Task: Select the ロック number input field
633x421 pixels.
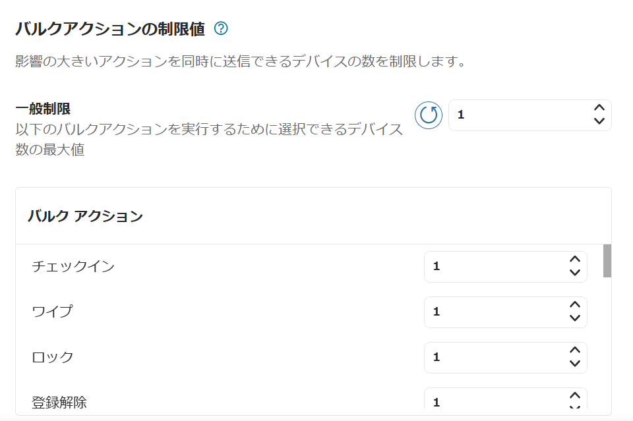Action: [506, 358]
